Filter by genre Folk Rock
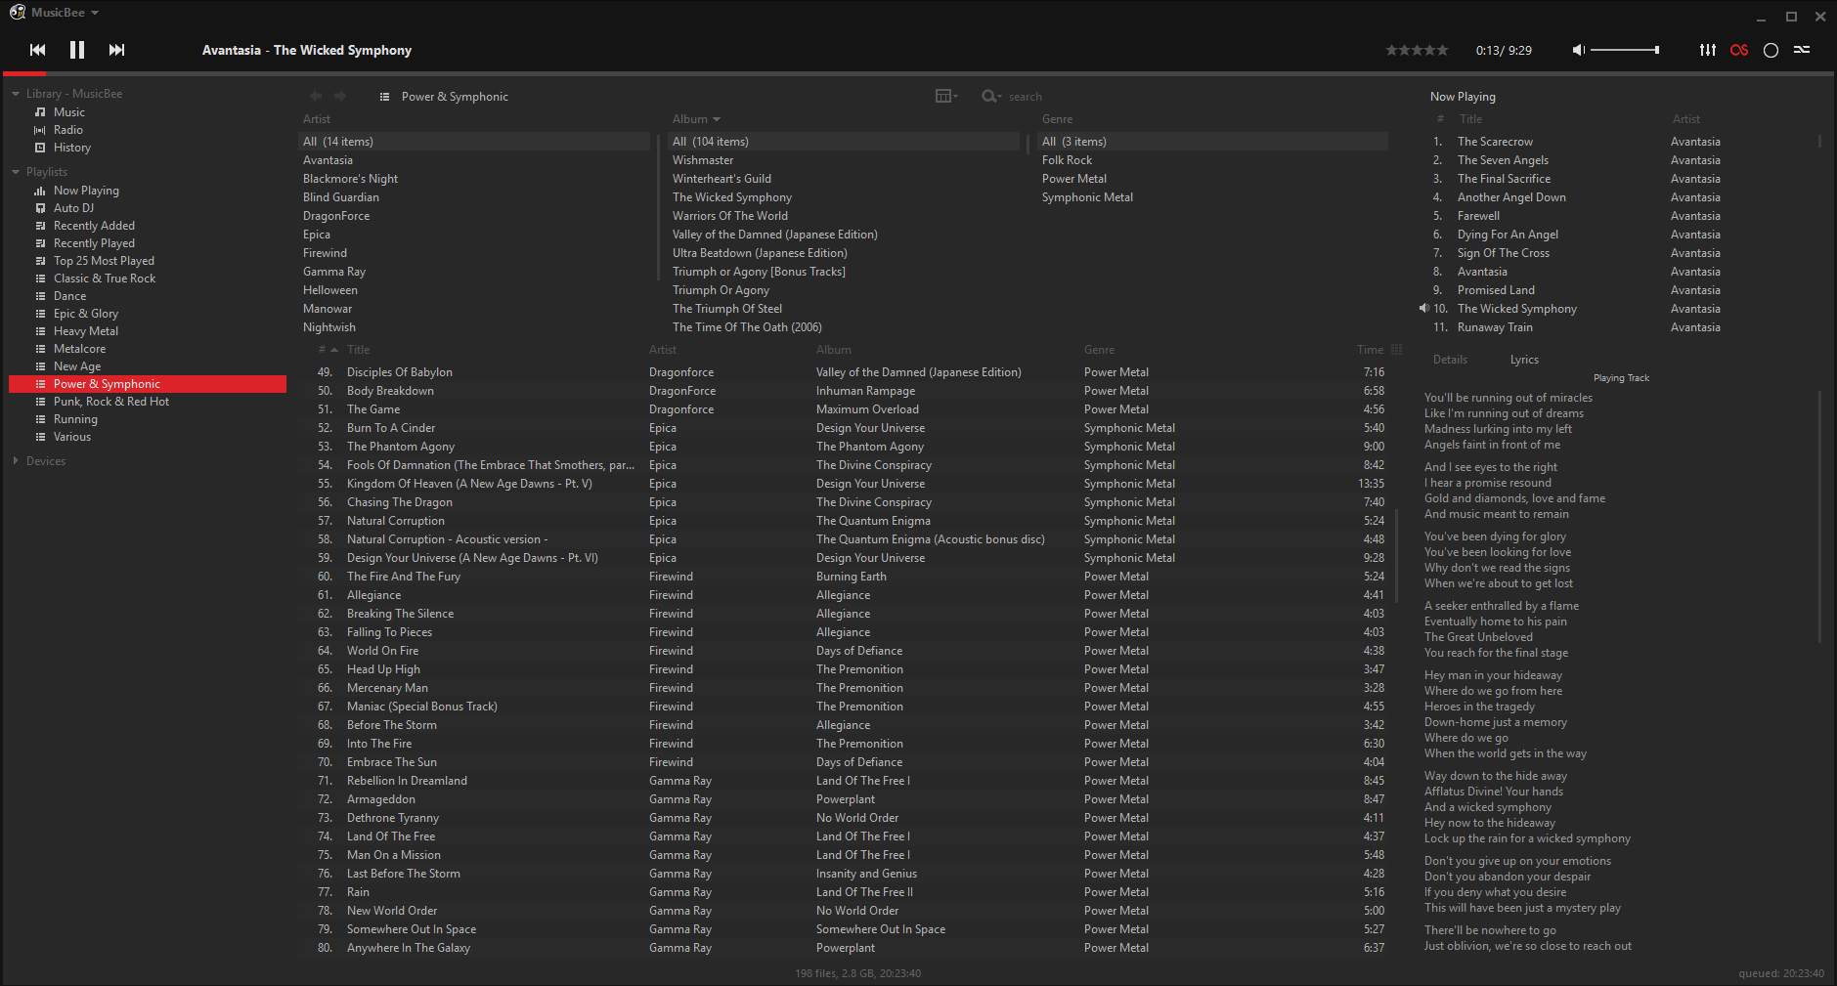Viewport: 1837px width, 986px height. pos(1067,160)
